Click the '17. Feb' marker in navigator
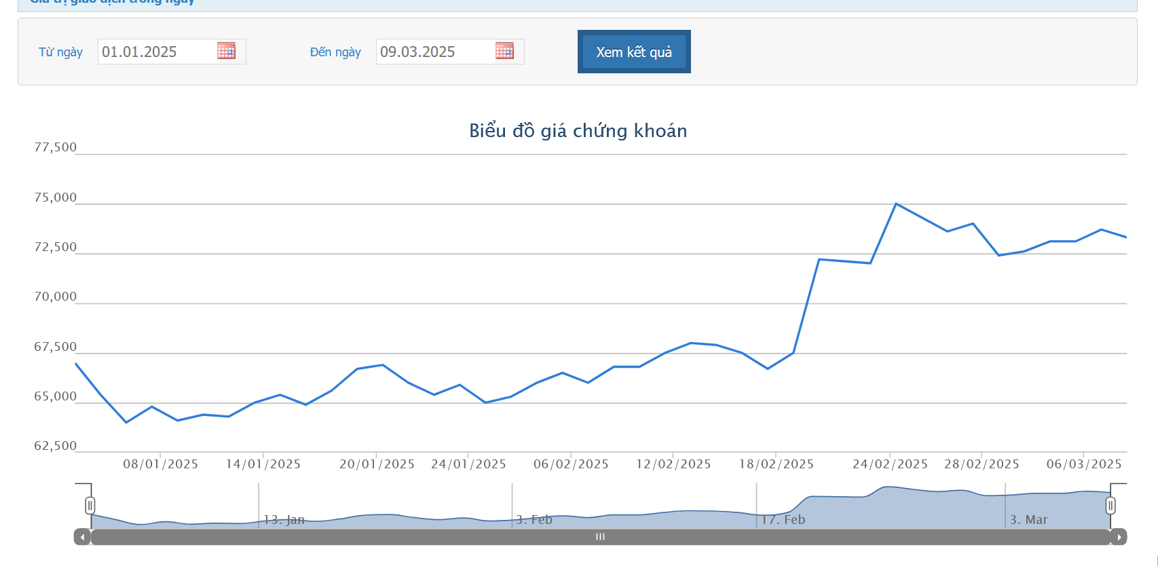 click(x=783, y=520)
